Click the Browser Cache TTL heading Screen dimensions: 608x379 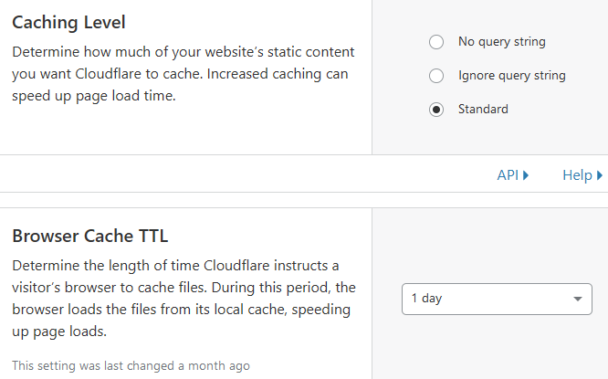(90, 236)
